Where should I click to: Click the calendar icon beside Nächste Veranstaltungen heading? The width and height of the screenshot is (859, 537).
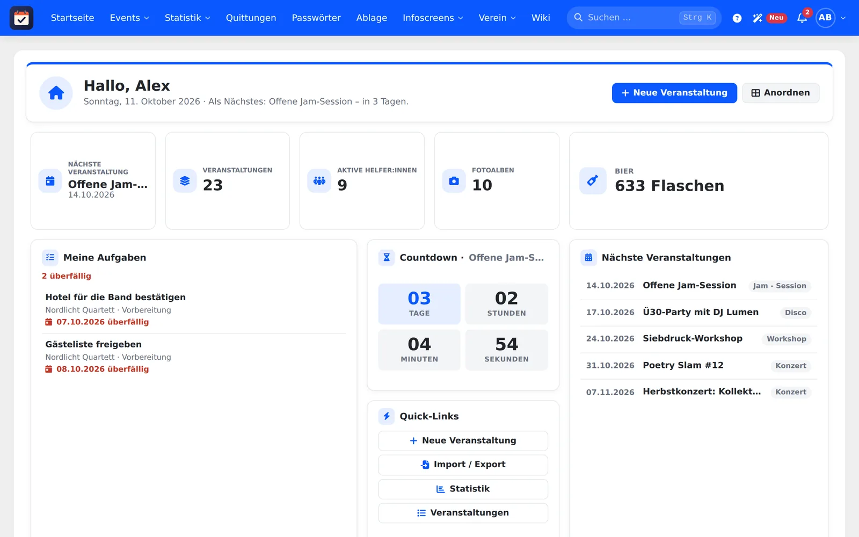[588, 257]
